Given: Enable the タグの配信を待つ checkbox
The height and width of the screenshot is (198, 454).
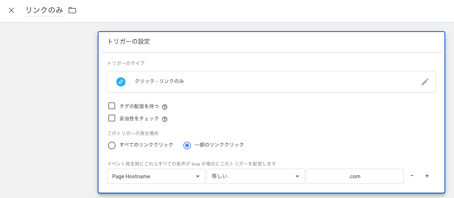Looking at the screenshot, I should pyautogui.click(x=112, y=106).
